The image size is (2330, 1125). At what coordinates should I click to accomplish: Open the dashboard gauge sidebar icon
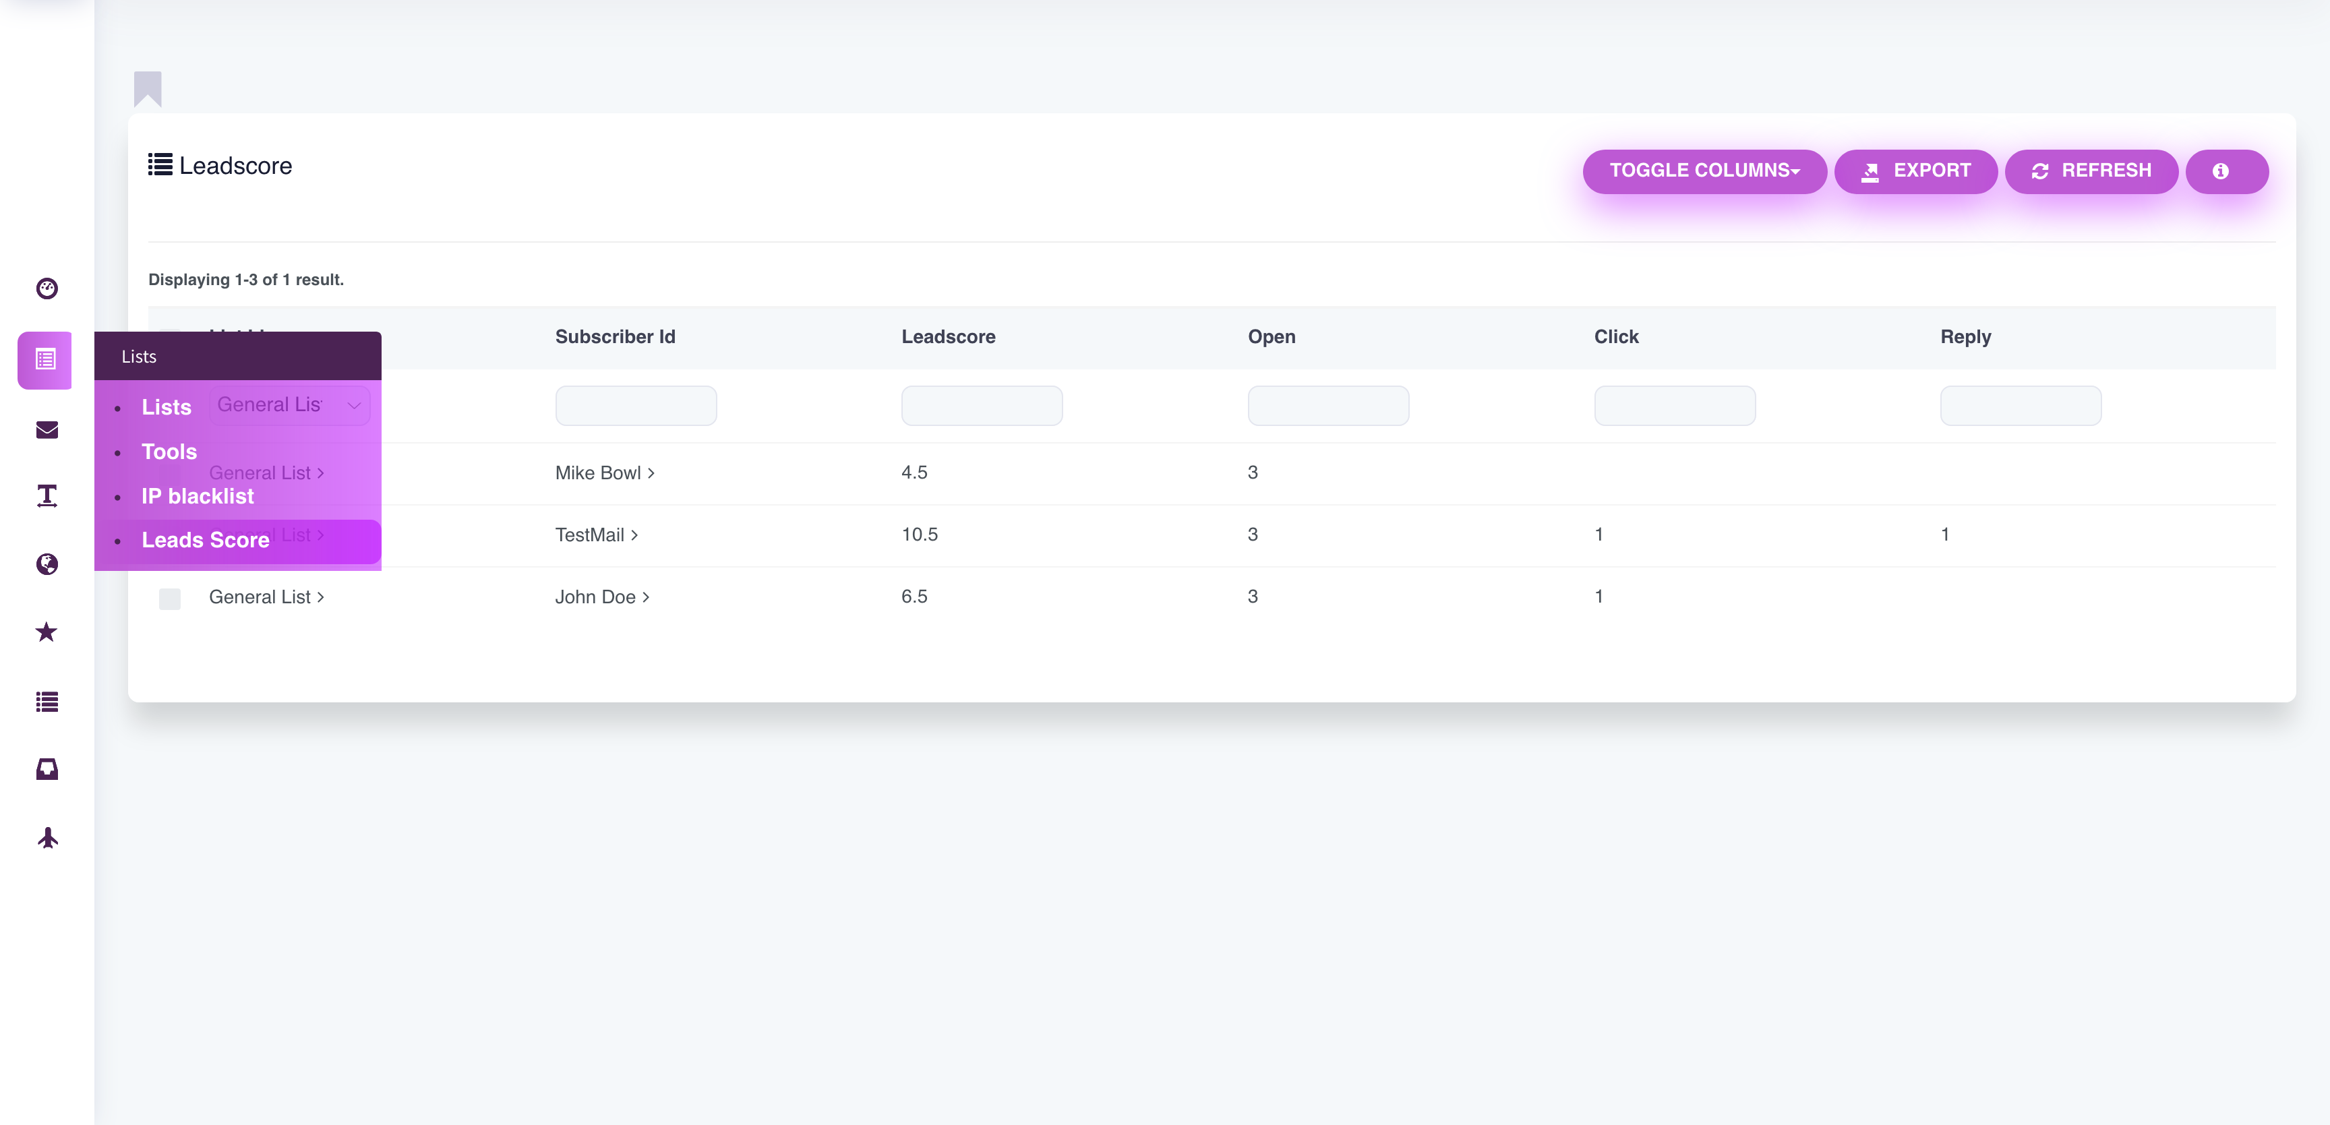47,288
